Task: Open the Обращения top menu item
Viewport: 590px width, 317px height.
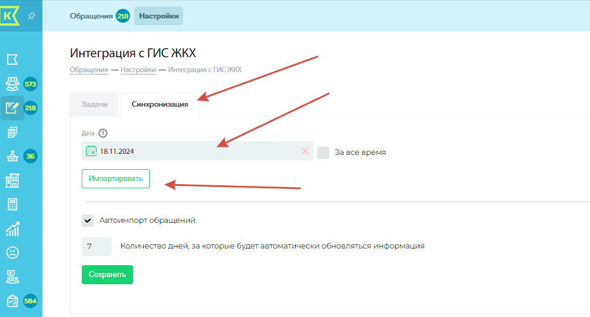Action: point(91,16)
